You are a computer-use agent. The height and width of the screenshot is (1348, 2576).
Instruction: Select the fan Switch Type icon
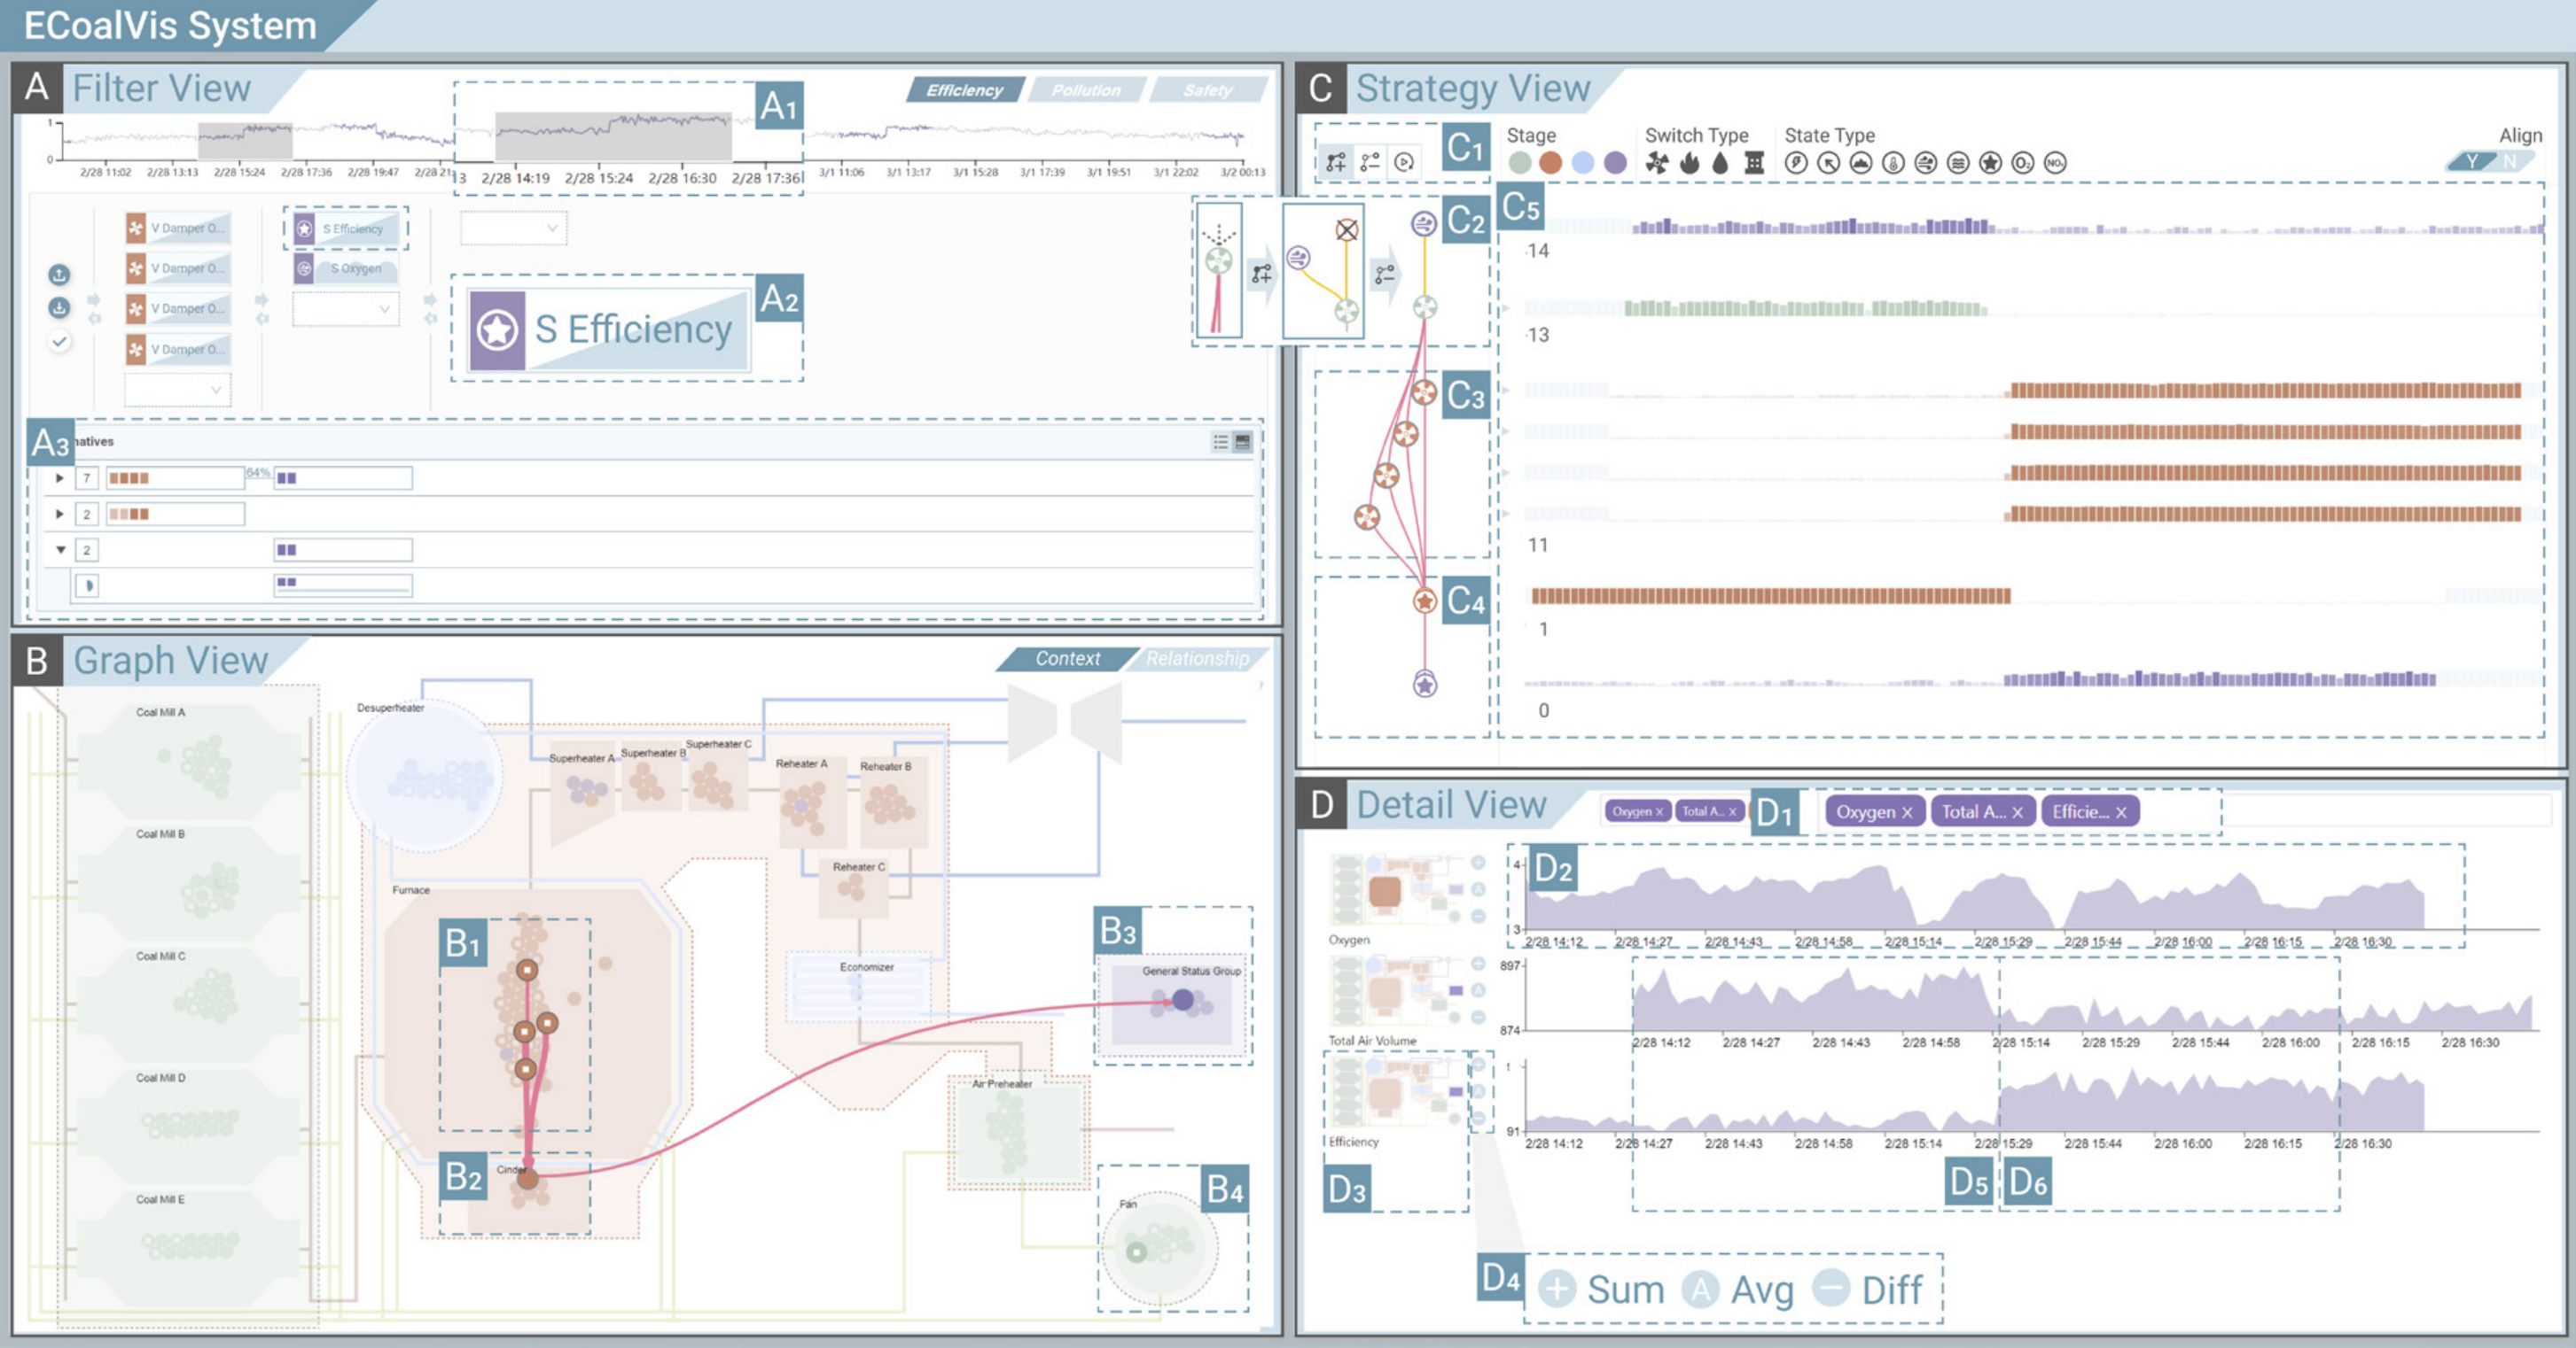pos(1657,164)
